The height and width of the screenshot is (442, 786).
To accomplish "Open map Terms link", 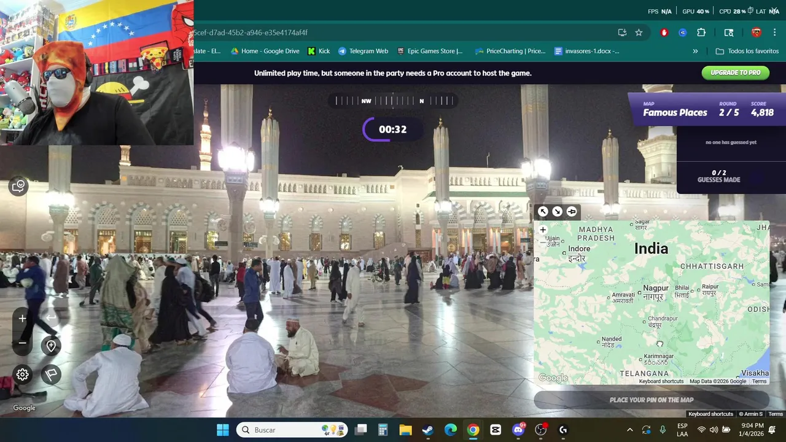I will click(760, 381).
